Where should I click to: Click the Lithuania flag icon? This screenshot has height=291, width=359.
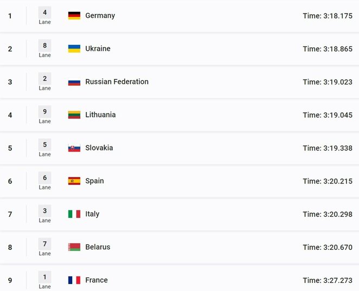tap(74, 115)
